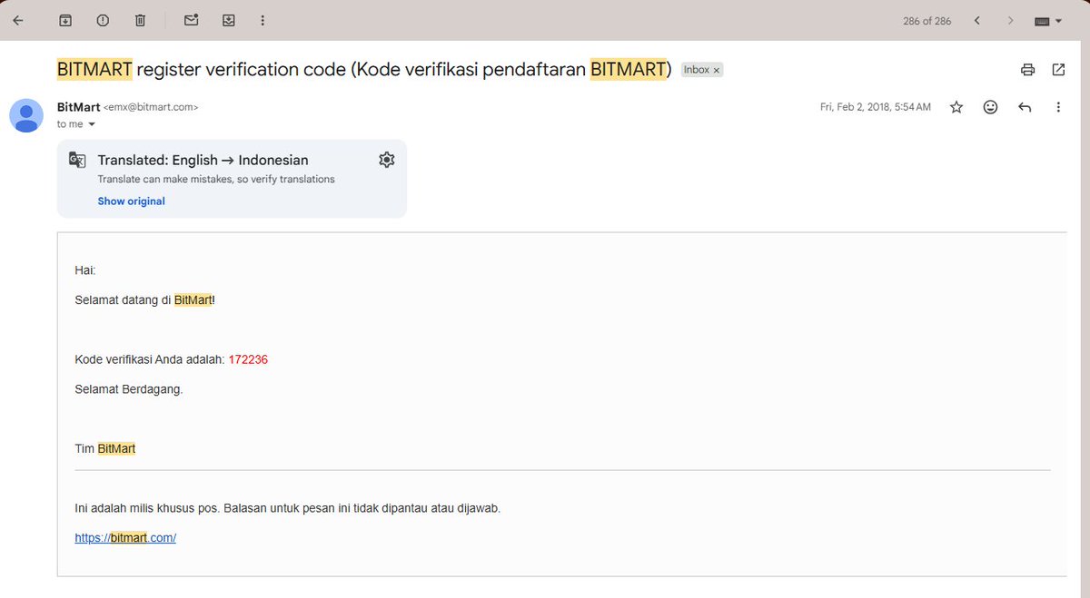Open translation settings gear
The height and width of the screenshot is (598, 1090).
coord(386,160)
